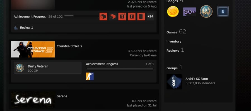Click the first orange box achievement icon

103,17
